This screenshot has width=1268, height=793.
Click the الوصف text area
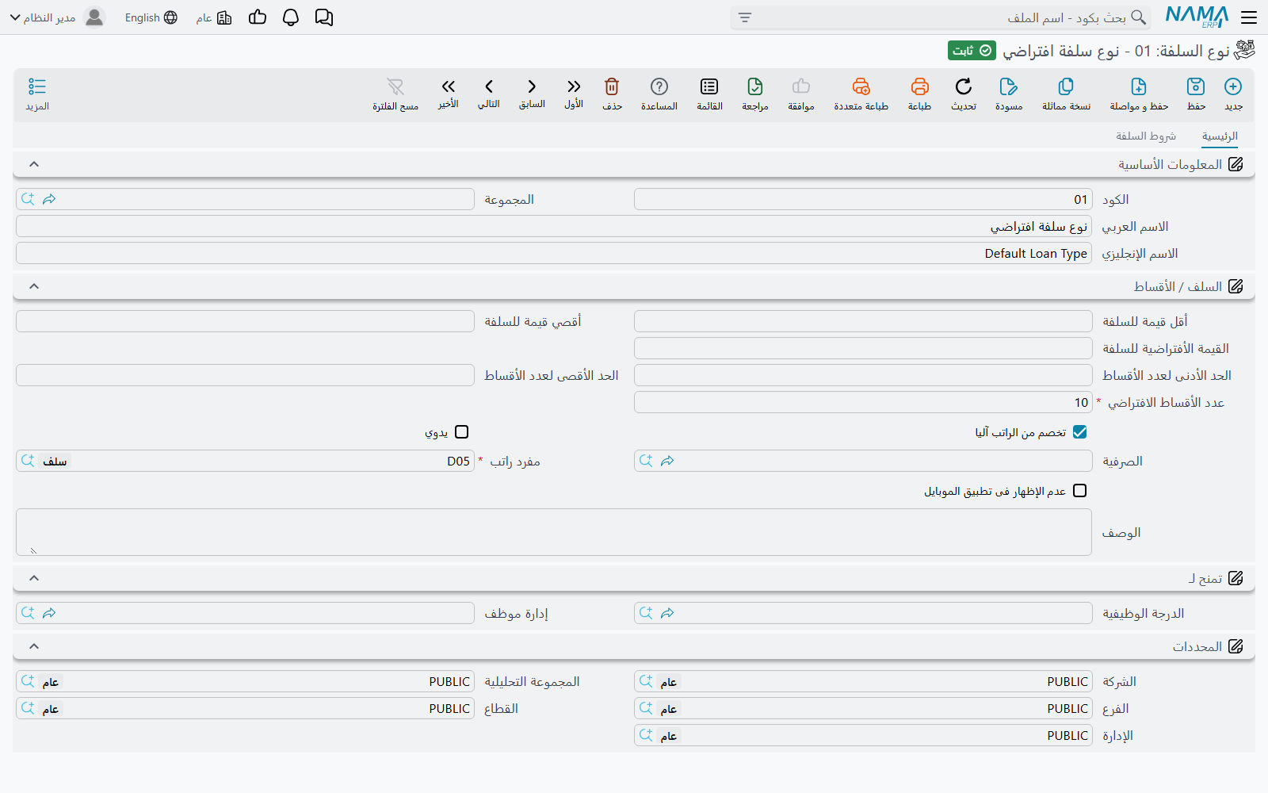point(554,532)
